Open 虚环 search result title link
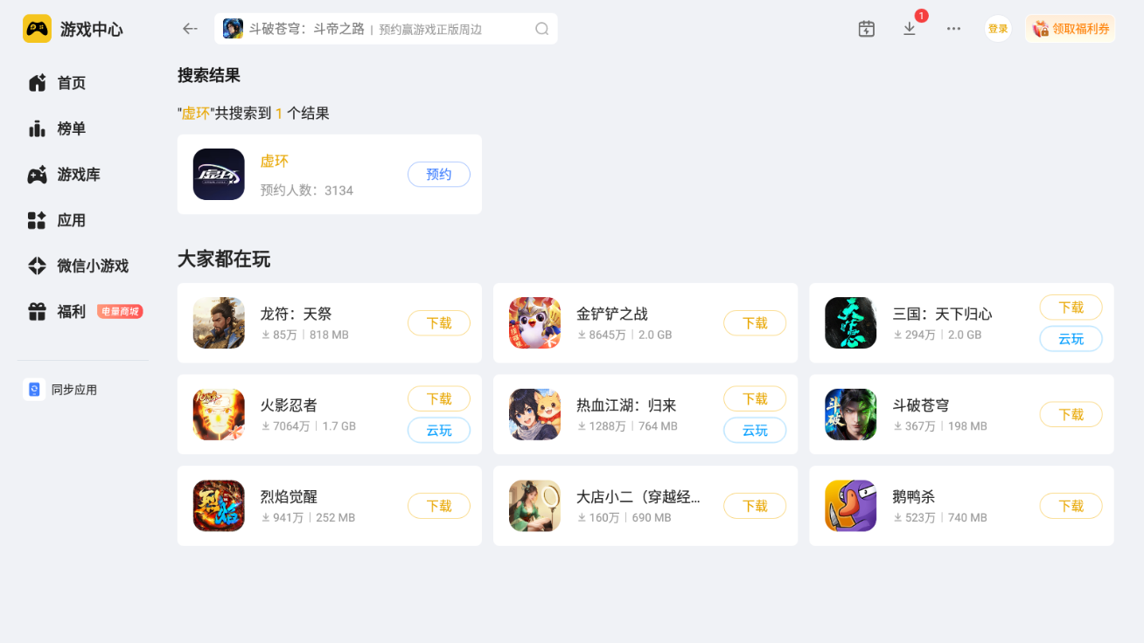 tap(274, 161)
